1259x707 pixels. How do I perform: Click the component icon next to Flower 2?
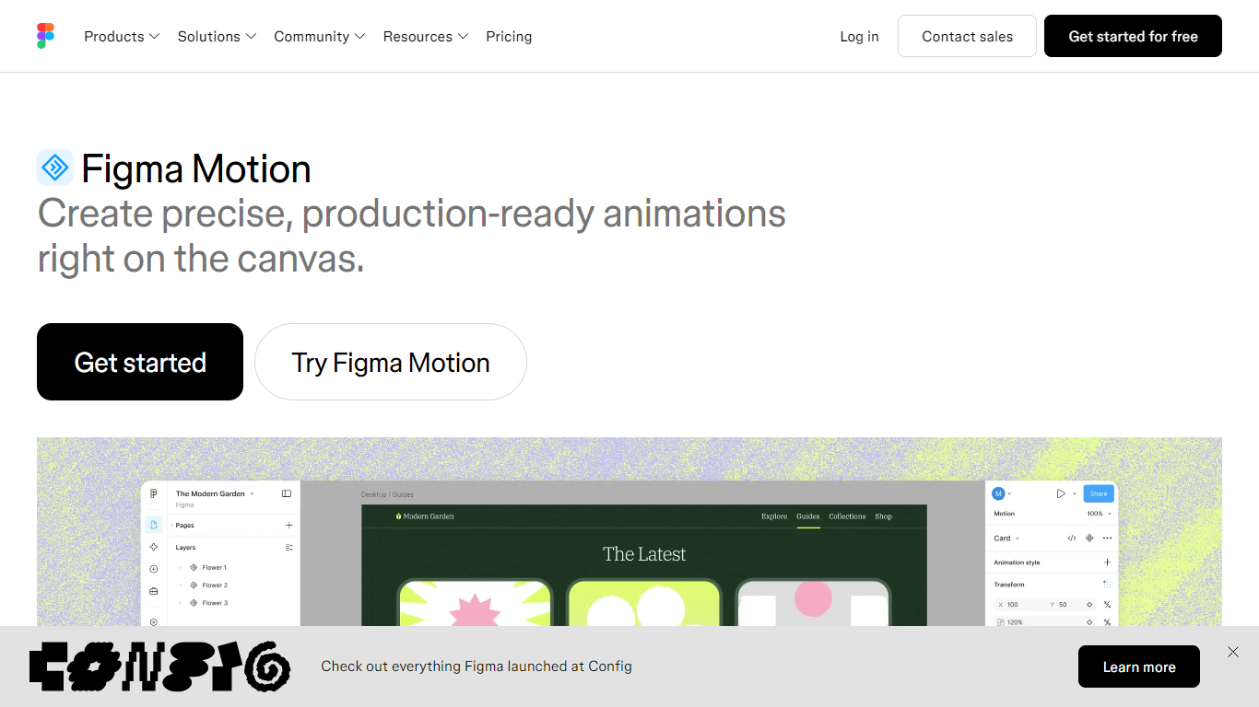click(194, 585)
